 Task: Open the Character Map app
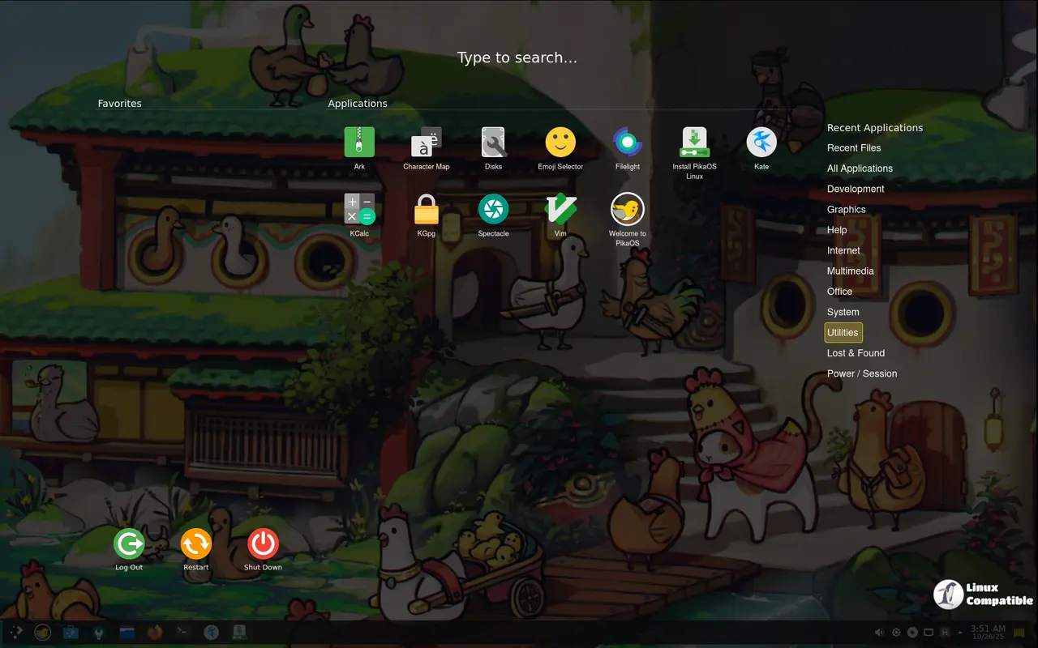[426, 143]
